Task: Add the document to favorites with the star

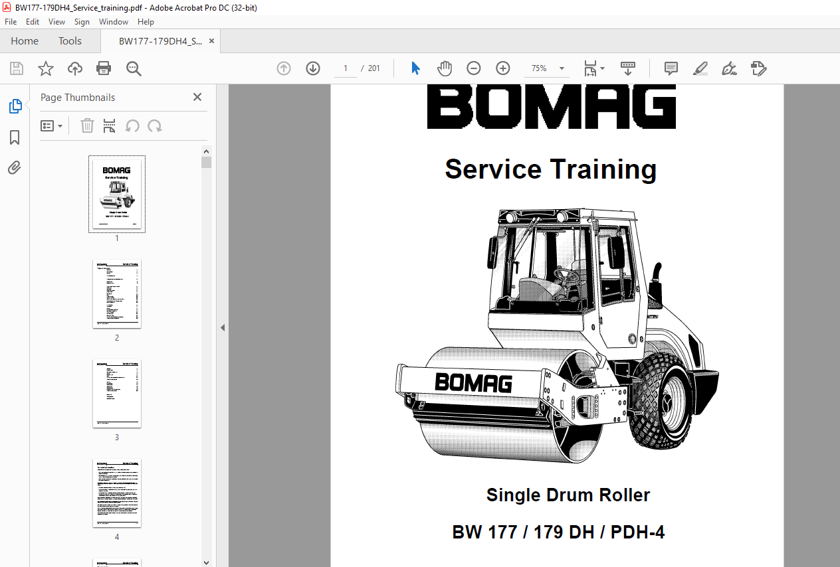Action: coord(45,68)
